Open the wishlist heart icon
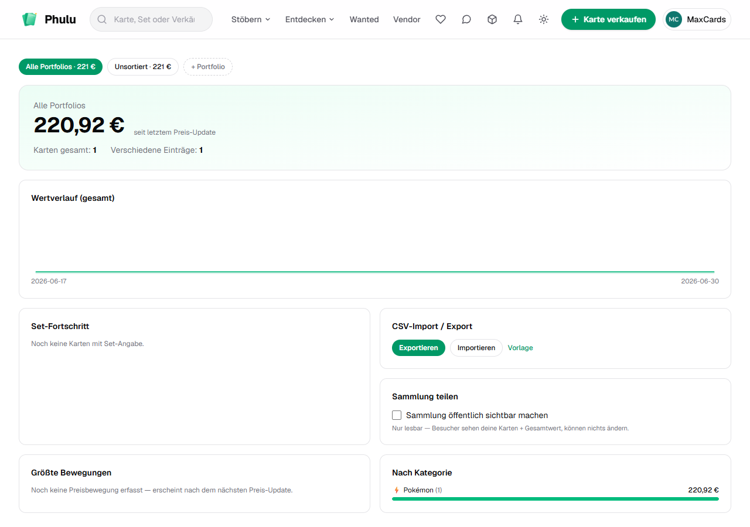This screenshot has width=750, height=527. click(441, 19)
